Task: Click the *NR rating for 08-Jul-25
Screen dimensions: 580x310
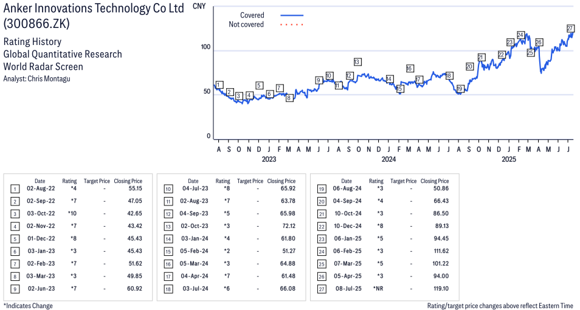Action: (378, 289)
